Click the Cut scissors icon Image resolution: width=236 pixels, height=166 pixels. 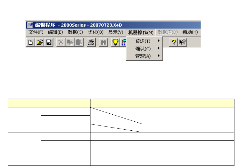pyautogui.click(x=61, y=42)
